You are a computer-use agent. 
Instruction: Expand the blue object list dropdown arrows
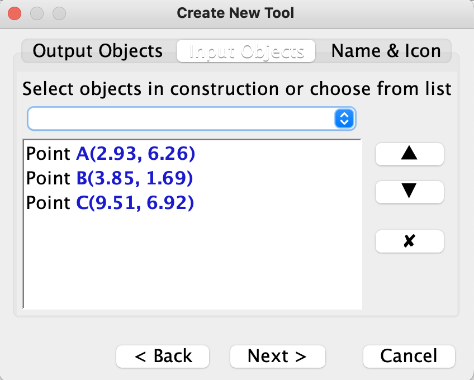coord(344,118)
